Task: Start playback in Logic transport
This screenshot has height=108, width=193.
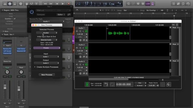Action: [x=63, y=4]
